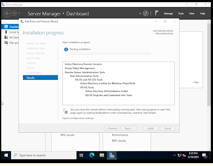Open Microsoft Edge from the taskbar
Screen dimensions: 213x166
(x=92, y=155)
